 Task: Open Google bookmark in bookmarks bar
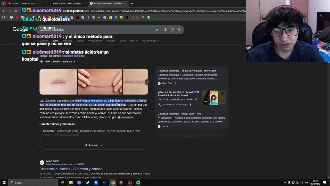(x=11, y=17)
